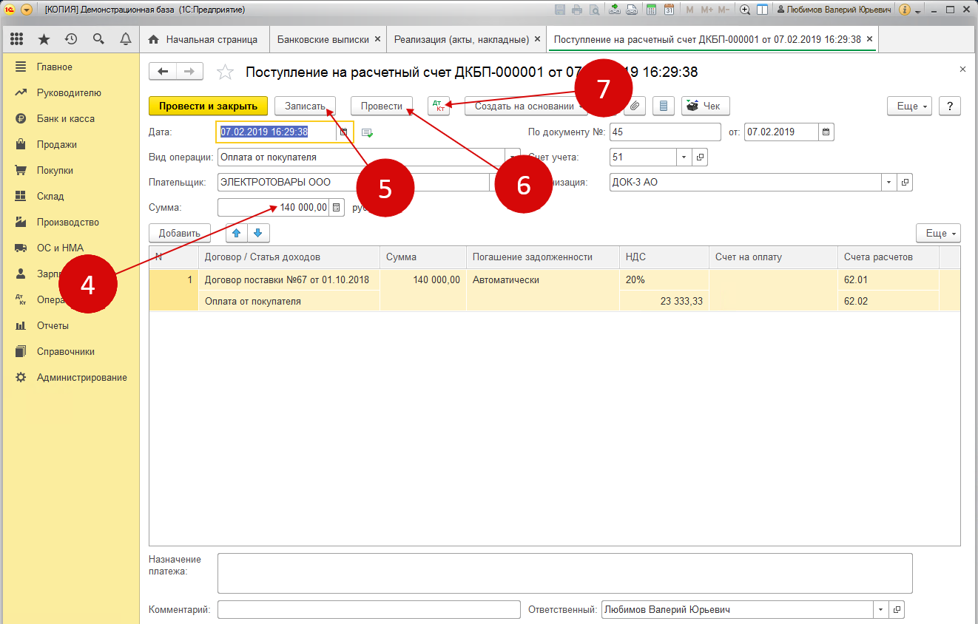Open the calculator icon in title bar
The width and height of the screenshot is (978, 624).
tap(651, 10)
